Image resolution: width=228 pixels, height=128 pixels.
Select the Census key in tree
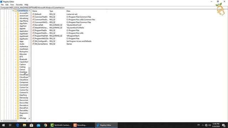pos(22,70)
